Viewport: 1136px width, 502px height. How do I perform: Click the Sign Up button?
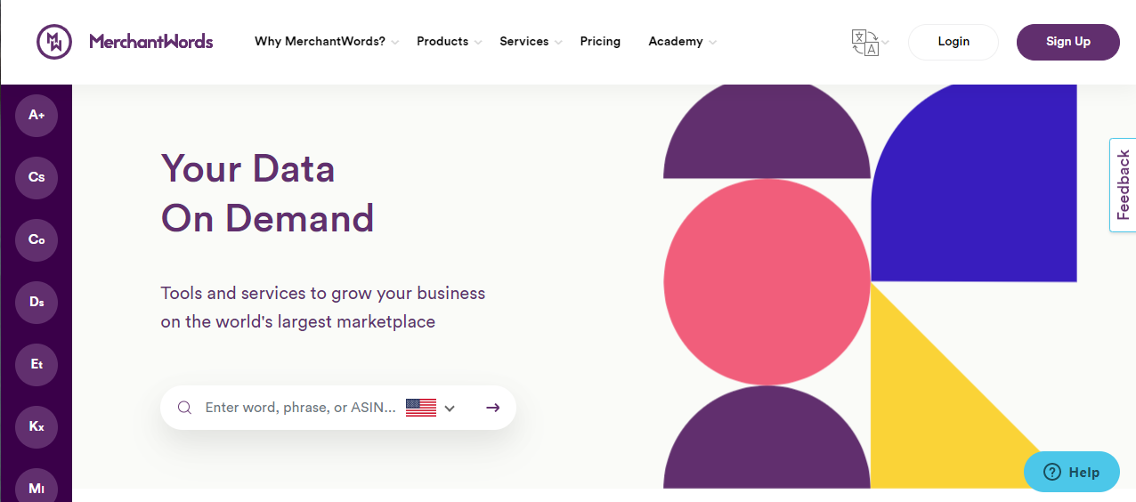pos(1068,42)
